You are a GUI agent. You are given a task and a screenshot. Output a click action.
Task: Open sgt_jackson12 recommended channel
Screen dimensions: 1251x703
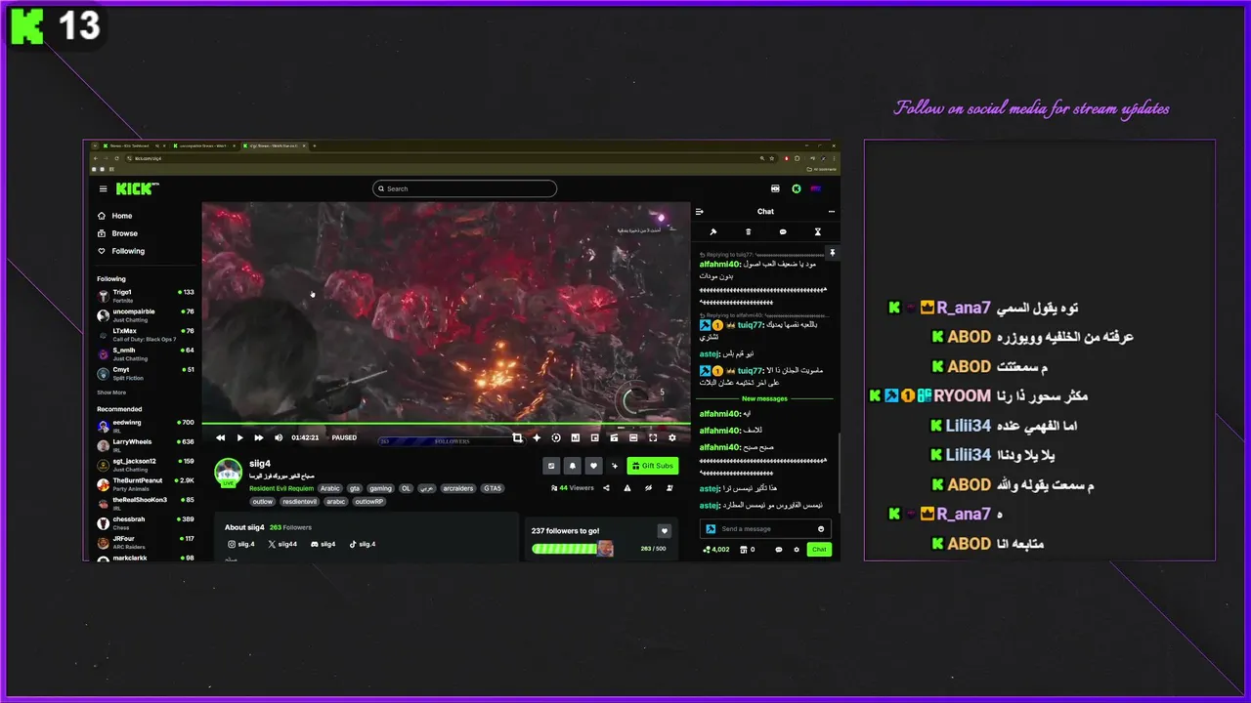(x=145, y=464)
